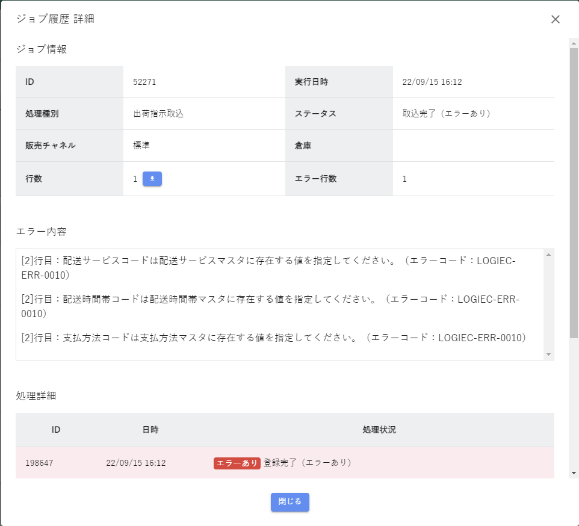This screenshot has height=526, width=579.
Task: Download the row data file beside 行数
Action: (152, 179)
